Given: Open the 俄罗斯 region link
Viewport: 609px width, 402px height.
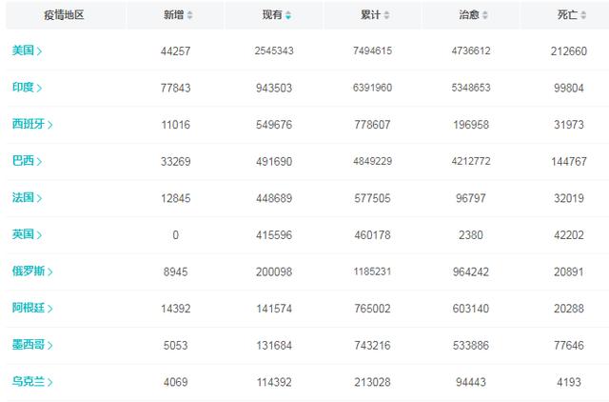Looking at the screenshot, I should pyautogui.click(x=29, y=271).
